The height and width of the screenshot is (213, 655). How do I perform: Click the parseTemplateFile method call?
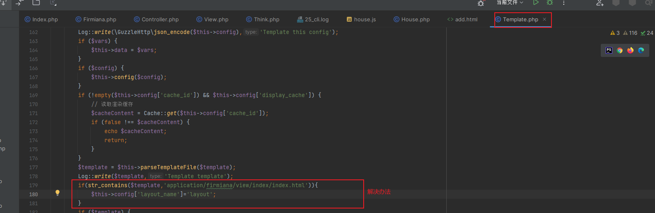(x=168, y=167)
